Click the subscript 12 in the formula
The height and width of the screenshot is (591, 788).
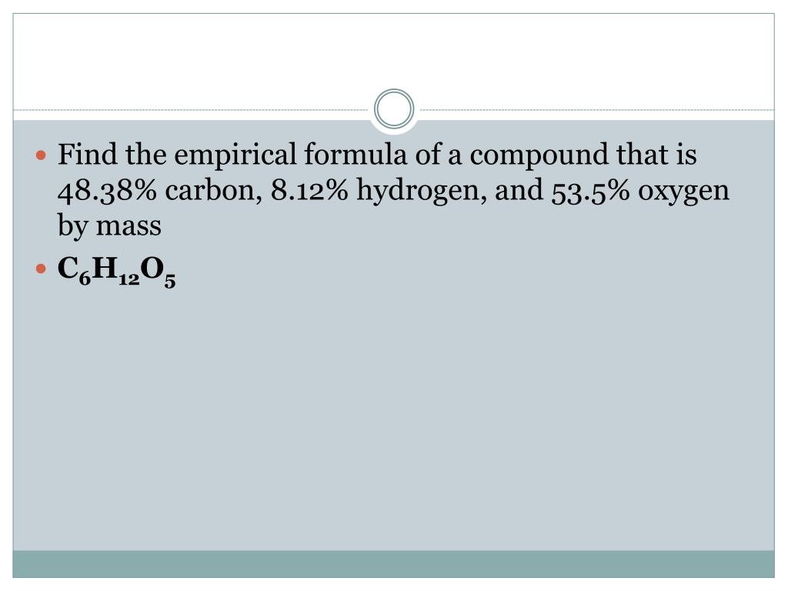129,279
